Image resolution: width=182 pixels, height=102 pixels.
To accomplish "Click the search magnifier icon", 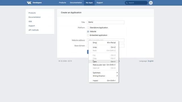I will click(x=127, y=3).
